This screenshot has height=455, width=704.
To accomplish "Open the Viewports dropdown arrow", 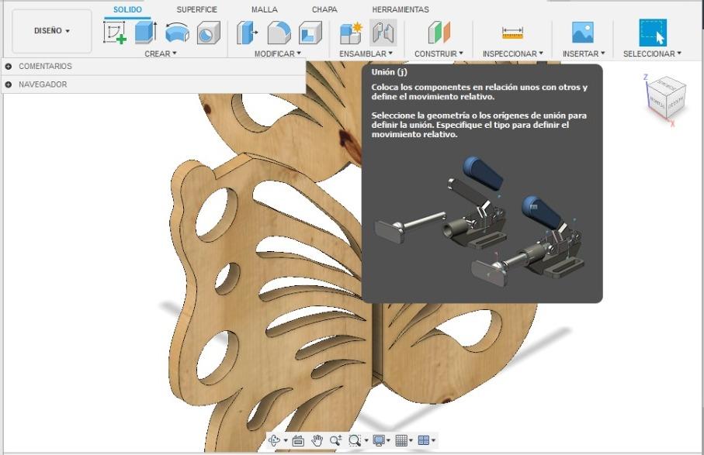I will pos(433,440).
